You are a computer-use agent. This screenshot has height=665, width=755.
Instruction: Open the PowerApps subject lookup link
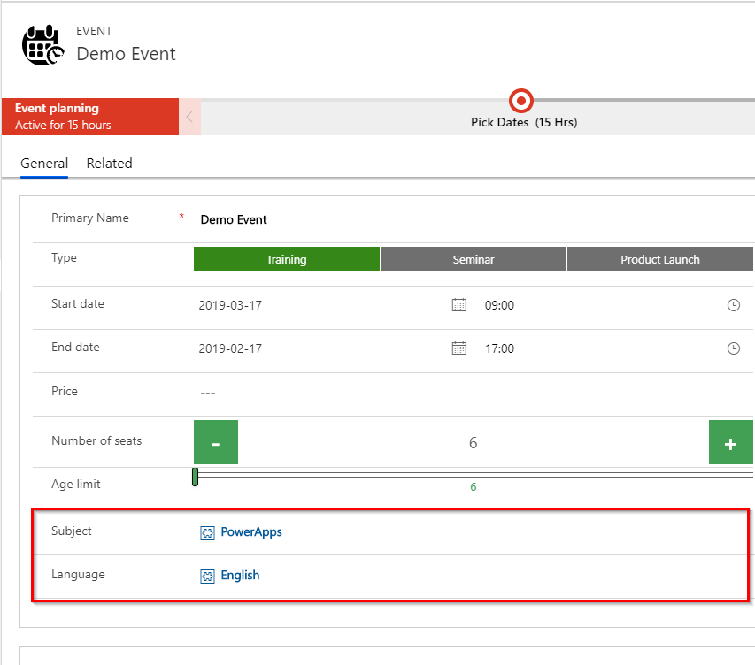coord(251,532)
